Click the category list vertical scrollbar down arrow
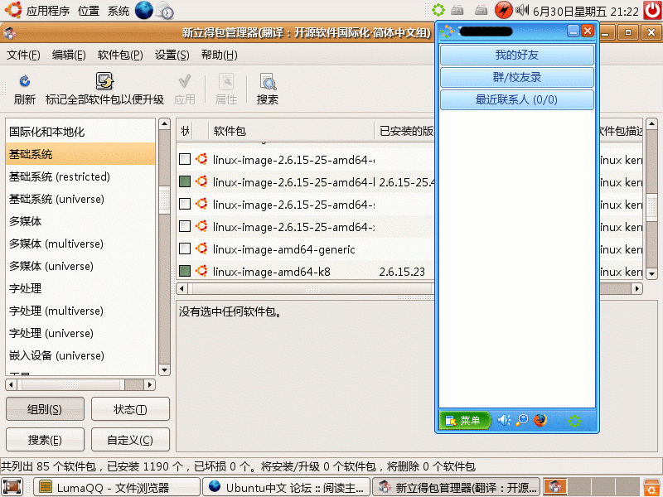Viewport: 663px width, 497px height. tap(164, 370)
